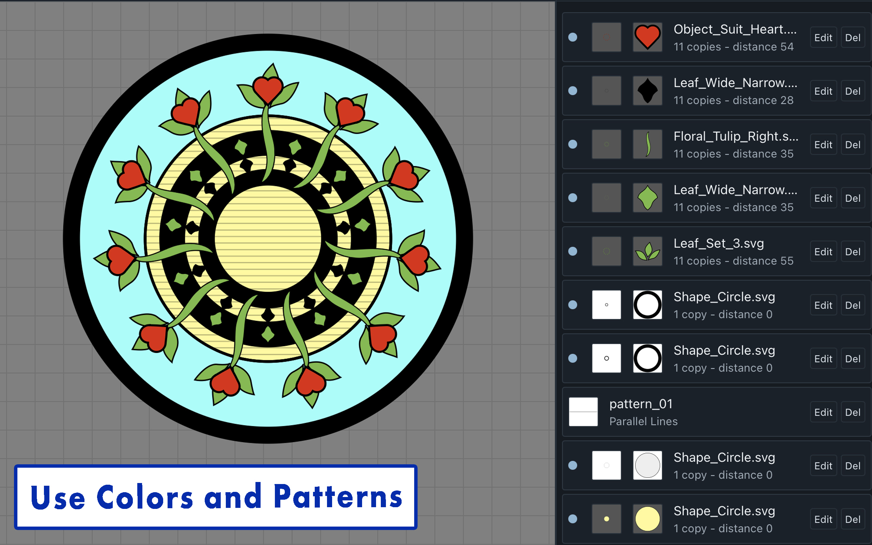This screenshot has height=545, width=872.
Task: Delete the Leaf_Wide_Narrow distance 35 layer
Action: coord(853,198)
